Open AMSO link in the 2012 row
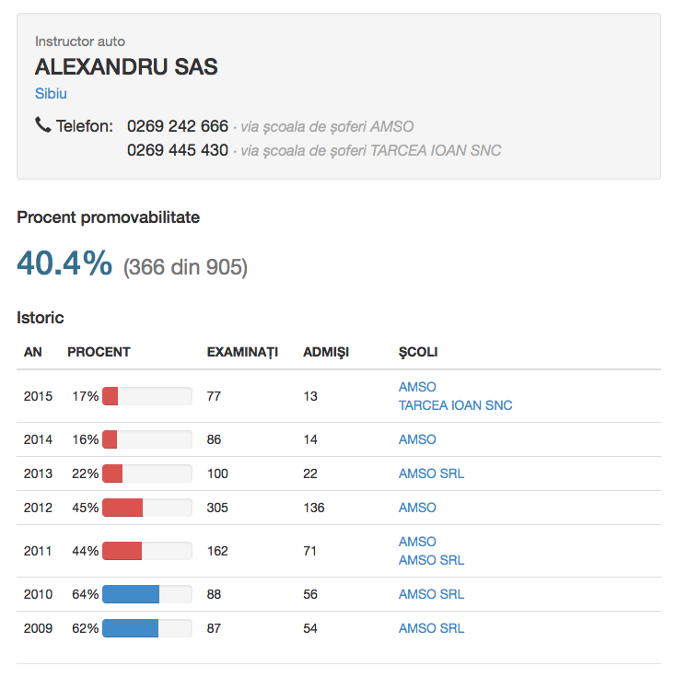 [x=417, y=508]
